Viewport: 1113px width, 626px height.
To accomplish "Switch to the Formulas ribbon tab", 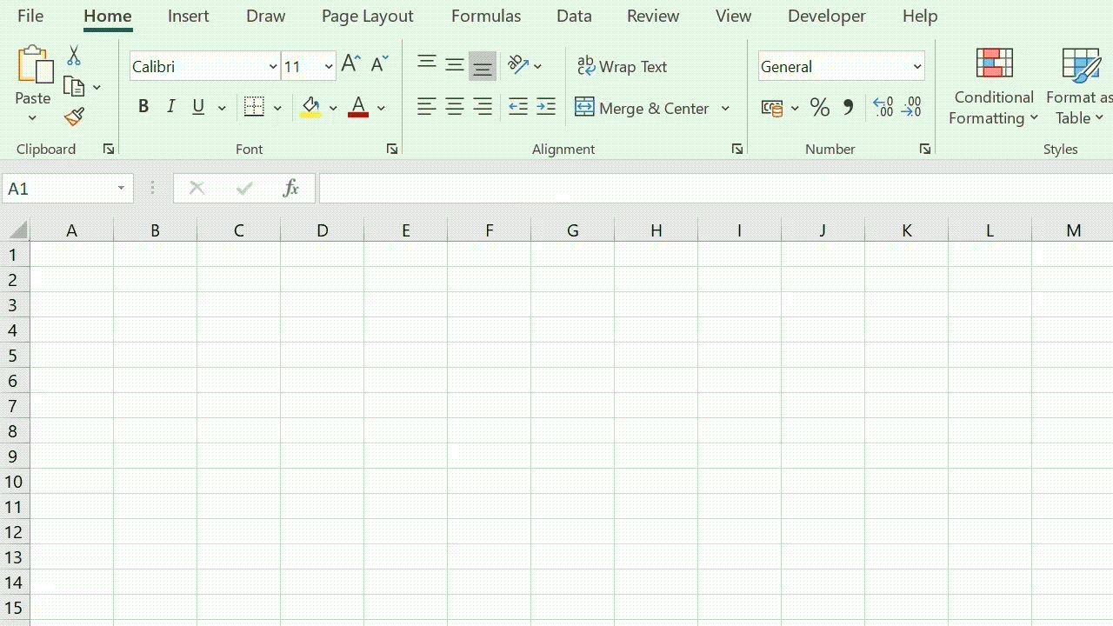I will pos(486,16).
